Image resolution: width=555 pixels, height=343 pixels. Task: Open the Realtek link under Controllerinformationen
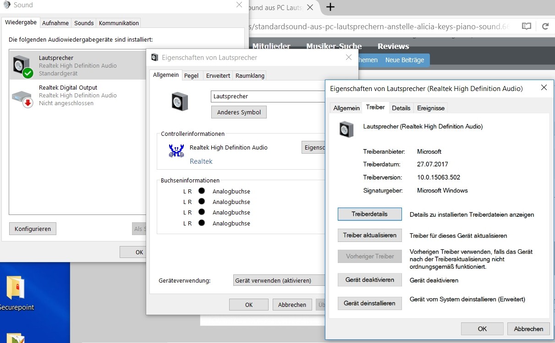pyautogui.click(x=201, y=161)
